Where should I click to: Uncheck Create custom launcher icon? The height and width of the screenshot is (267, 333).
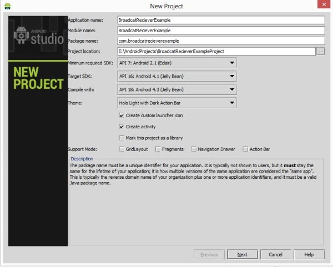point(122,115)
